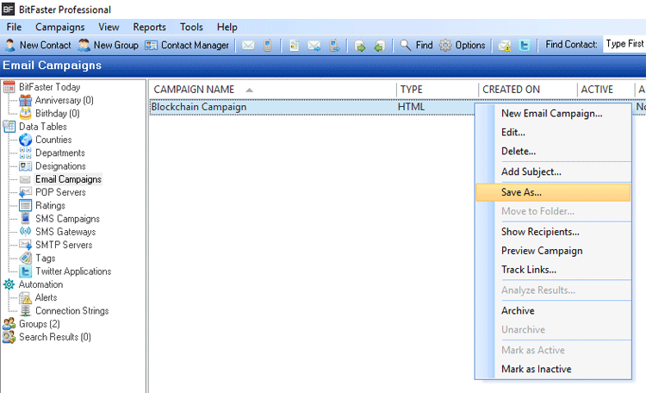This screenshot has width=646, height=393.
Task: Choose New Email Campaign... from the context menu
Action: pyautogui.click(x=551, y=113)
